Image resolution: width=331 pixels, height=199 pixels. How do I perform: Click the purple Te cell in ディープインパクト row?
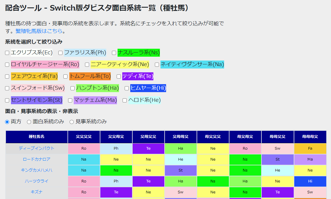(148, 149)
